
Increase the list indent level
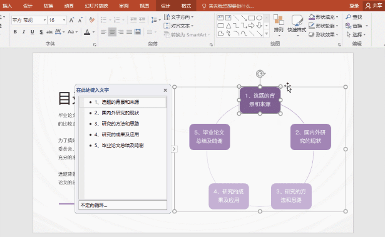click(x=142, y=20)
